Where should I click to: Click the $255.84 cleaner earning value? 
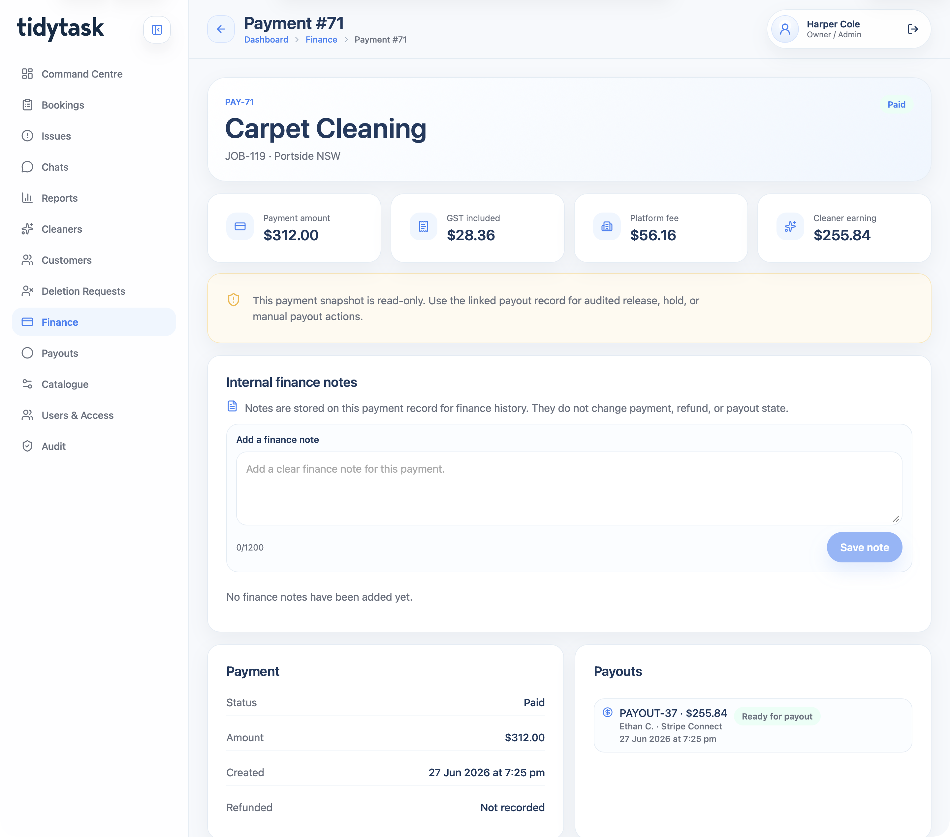842,235
